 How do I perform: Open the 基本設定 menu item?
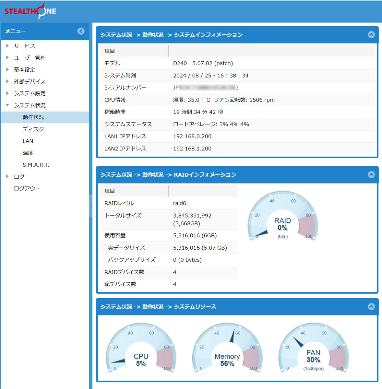coord(24,70)
